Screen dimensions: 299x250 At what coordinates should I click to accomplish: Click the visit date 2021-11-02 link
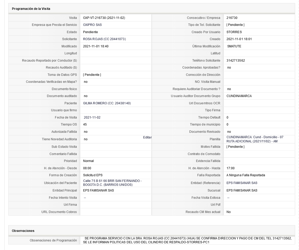(92, 117)
